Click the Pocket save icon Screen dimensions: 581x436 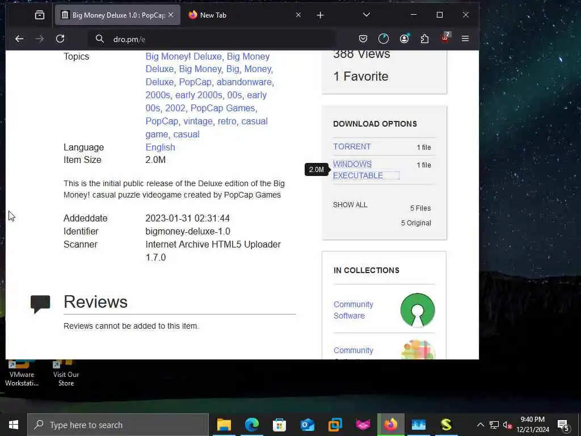click(x=363, y=39)
